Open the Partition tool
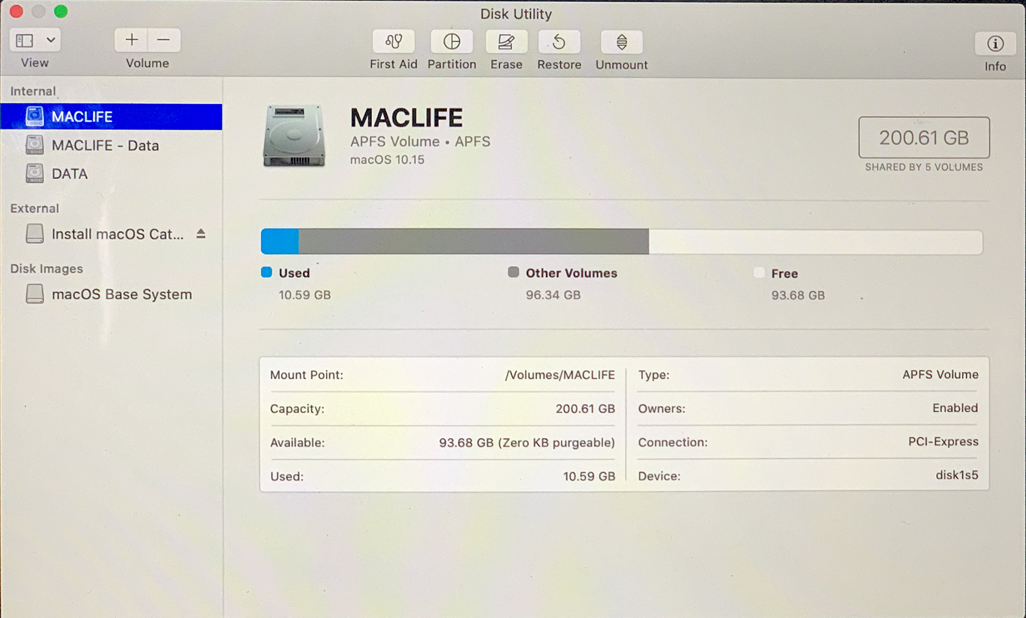This screenshot has height=618, width=1026. pos(452,48)
